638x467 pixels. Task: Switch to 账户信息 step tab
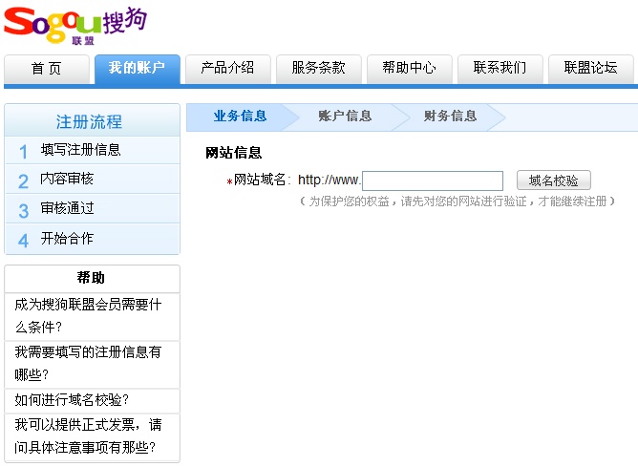click(x=345, y=117)
